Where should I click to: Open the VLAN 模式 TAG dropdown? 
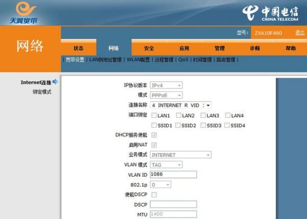pos(166,165)
